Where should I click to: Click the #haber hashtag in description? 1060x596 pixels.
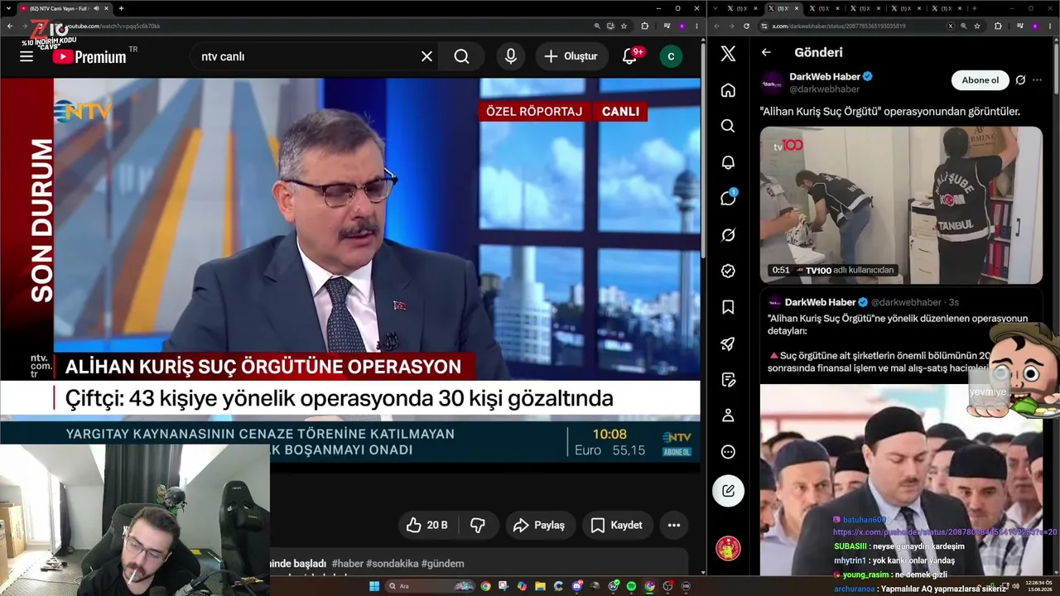click(348, 564)
